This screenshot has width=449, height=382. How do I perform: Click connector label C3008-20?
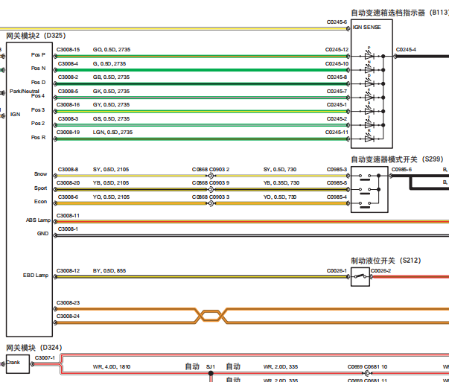(x=69, y=183)
